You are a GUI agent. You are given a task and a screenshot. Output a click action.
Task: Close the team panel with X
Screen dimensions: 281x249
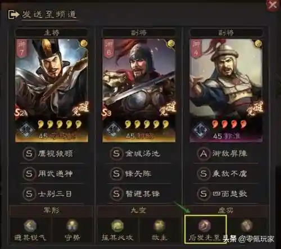click(x=272, y=6)
